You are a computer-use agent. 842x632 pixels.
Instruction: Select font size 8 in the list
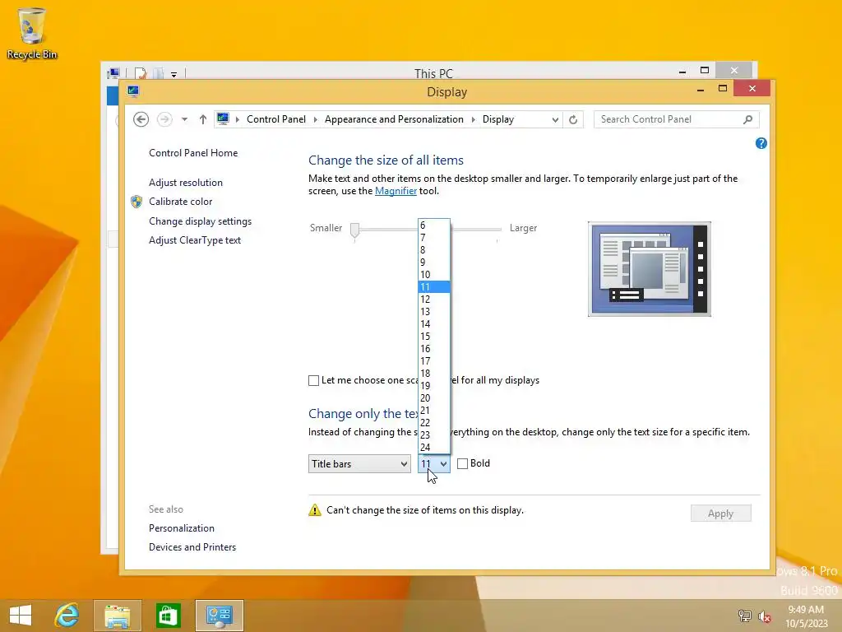[434, 250]
